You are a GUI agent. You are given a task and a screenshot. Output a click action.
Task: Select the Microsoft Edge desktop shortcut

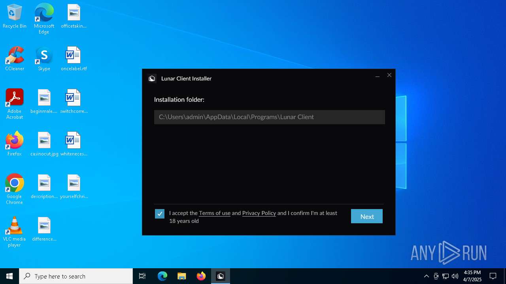44,19
